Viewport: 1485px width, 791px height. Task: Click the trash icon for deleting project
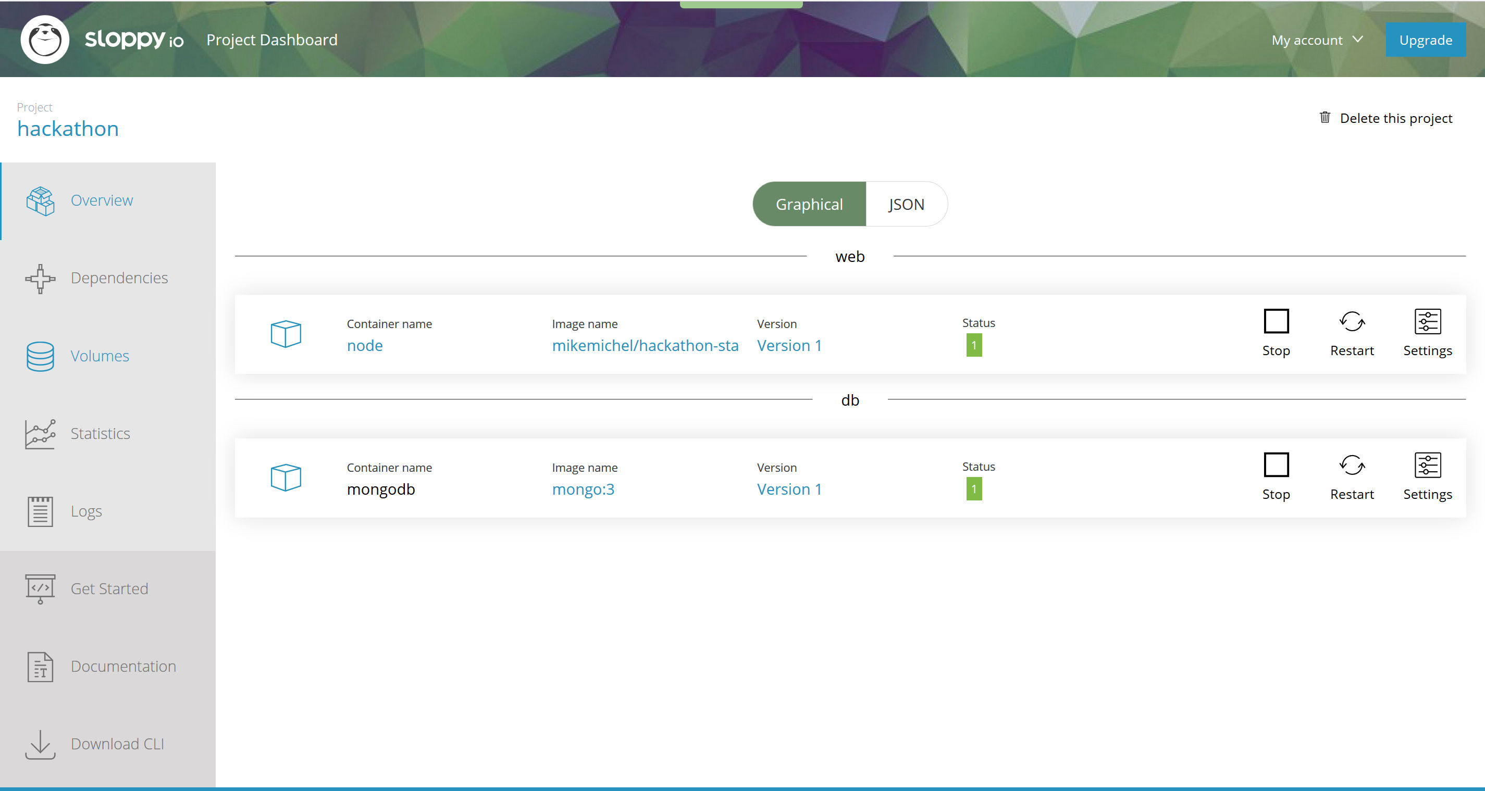pos(1326,118)
